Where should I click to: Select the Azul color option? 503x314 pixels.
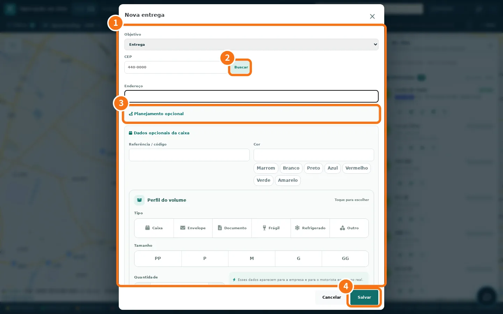[333, 168]
